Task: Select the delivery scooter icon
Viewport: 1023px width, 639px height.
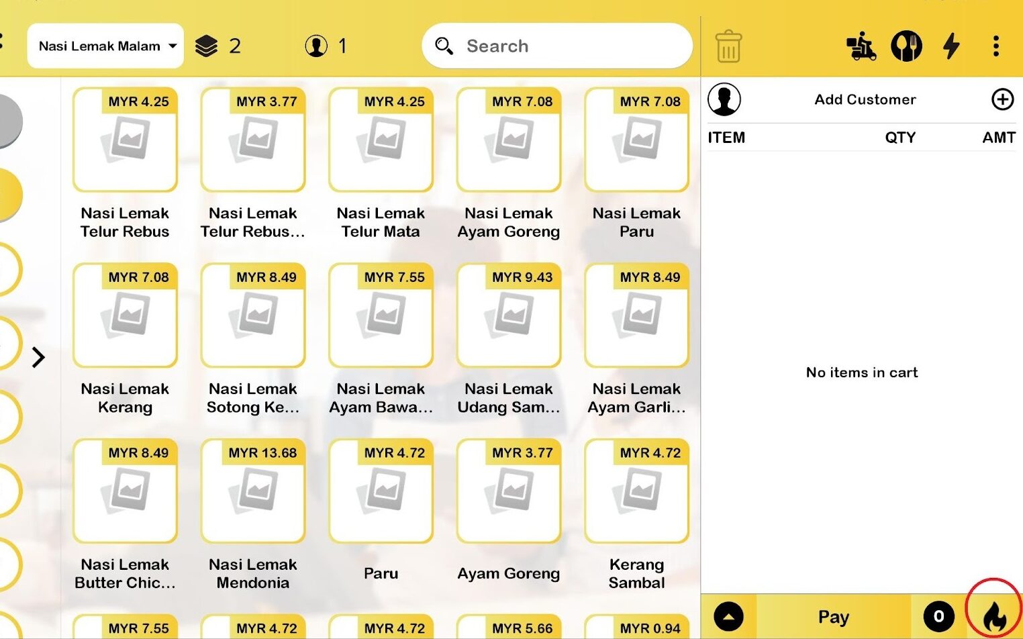Action: [861, 46]
